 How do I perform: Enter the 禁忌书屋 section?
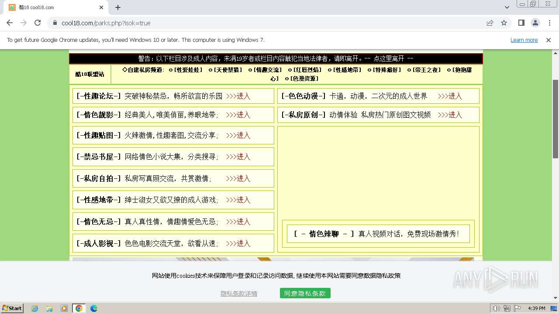pos(238,157)
